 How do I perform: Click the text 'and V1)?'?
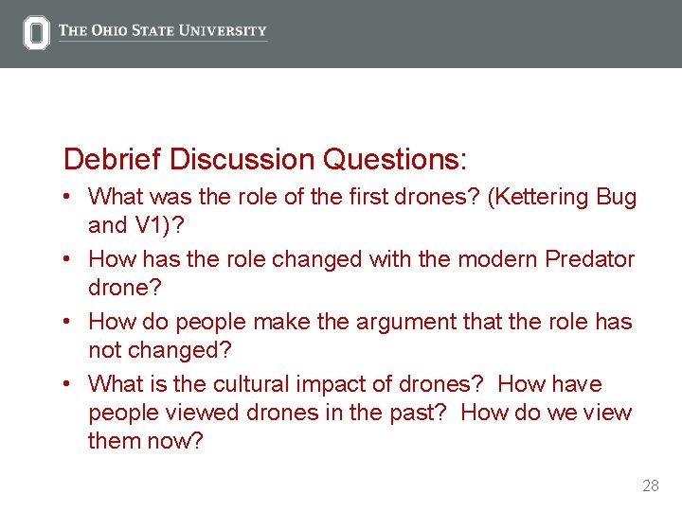tap(135, 225)
